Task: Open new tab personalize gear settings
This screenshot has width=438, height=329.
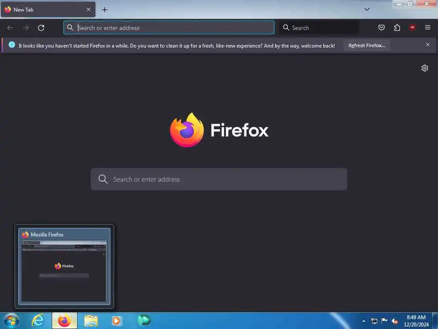Action: [x=425, y=68]
